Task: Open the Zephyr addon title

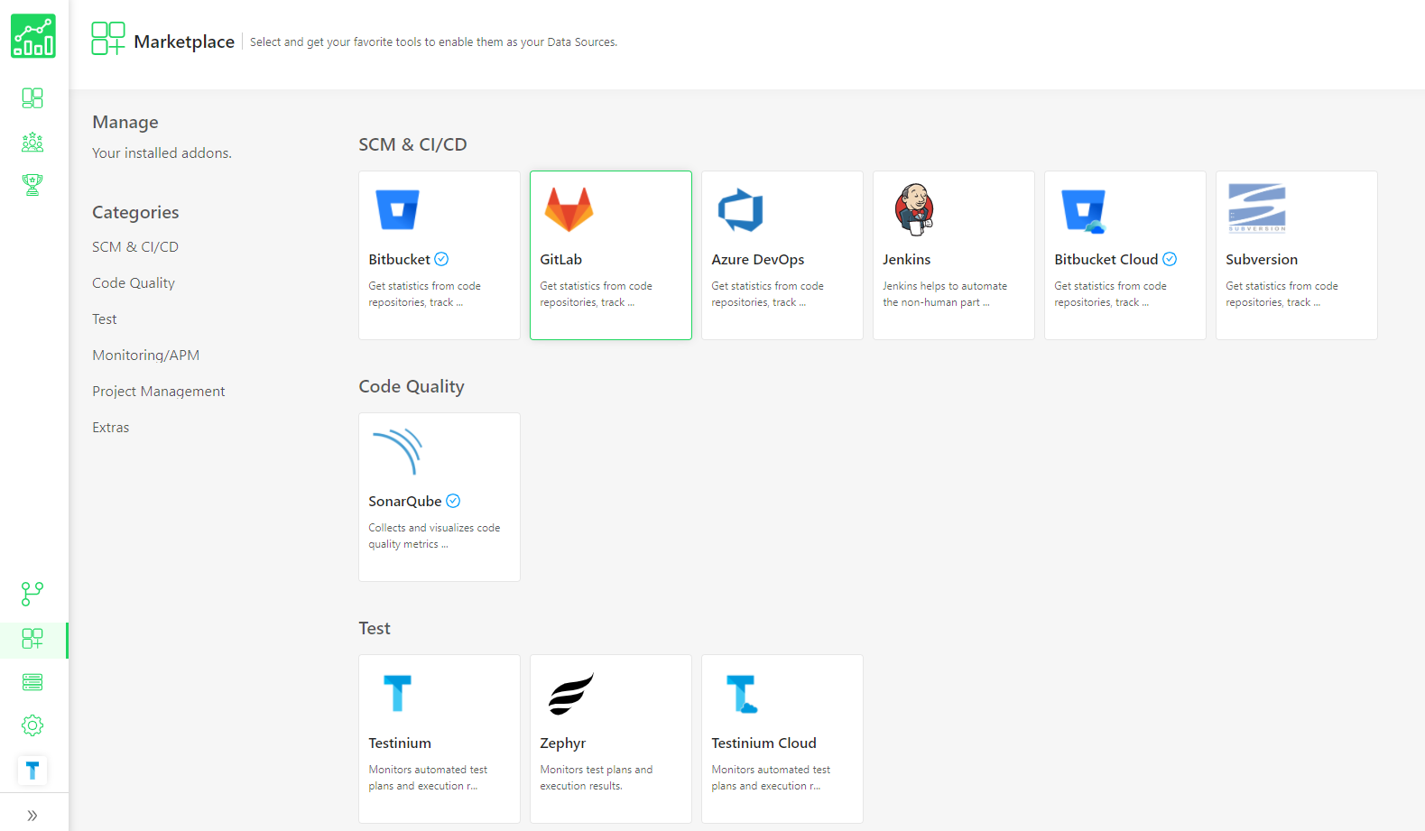Action: 563,743
